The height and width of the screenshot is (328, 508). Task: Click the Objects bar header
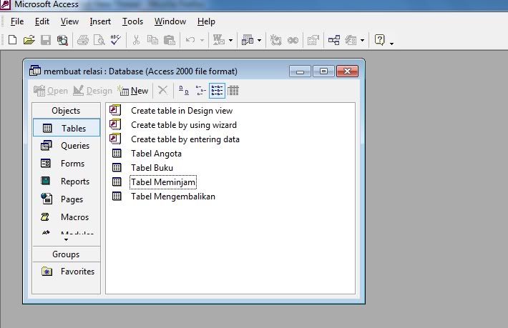click(x=66, y=111)
